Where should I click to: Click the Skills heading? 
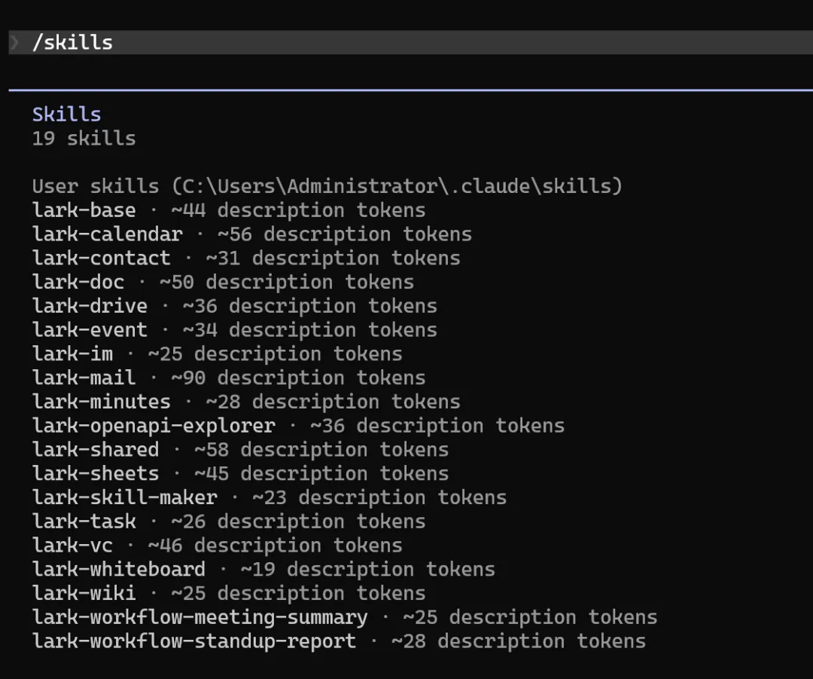[x=66, y=115]
